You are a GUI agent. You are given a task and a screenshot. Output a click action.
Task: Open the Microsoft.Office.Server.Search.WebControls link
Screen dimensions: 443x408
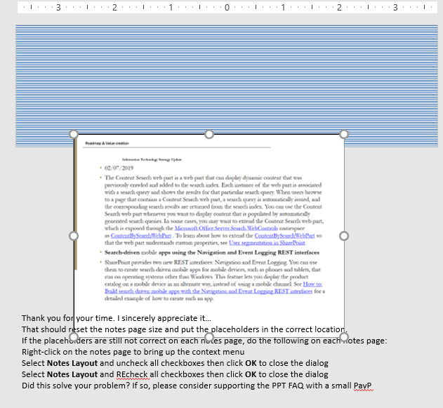click(226, 228)
